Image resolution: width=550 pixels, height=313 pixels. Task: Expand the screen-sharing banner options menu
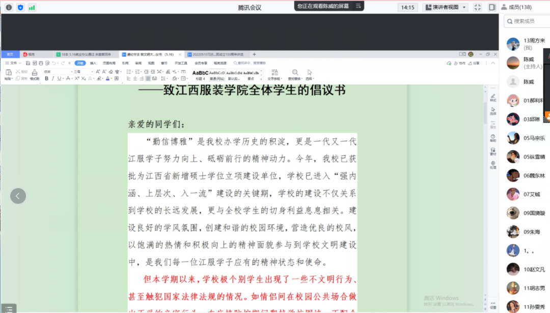(358, 6)
